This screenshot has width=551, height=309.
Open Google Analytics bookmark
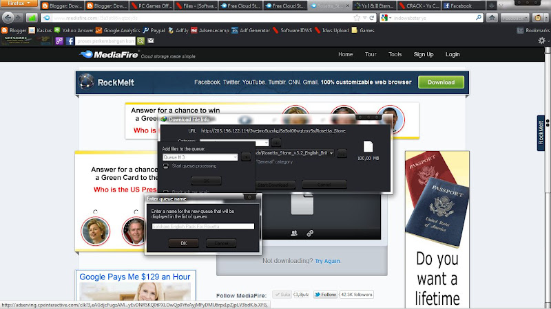(118, 30)
